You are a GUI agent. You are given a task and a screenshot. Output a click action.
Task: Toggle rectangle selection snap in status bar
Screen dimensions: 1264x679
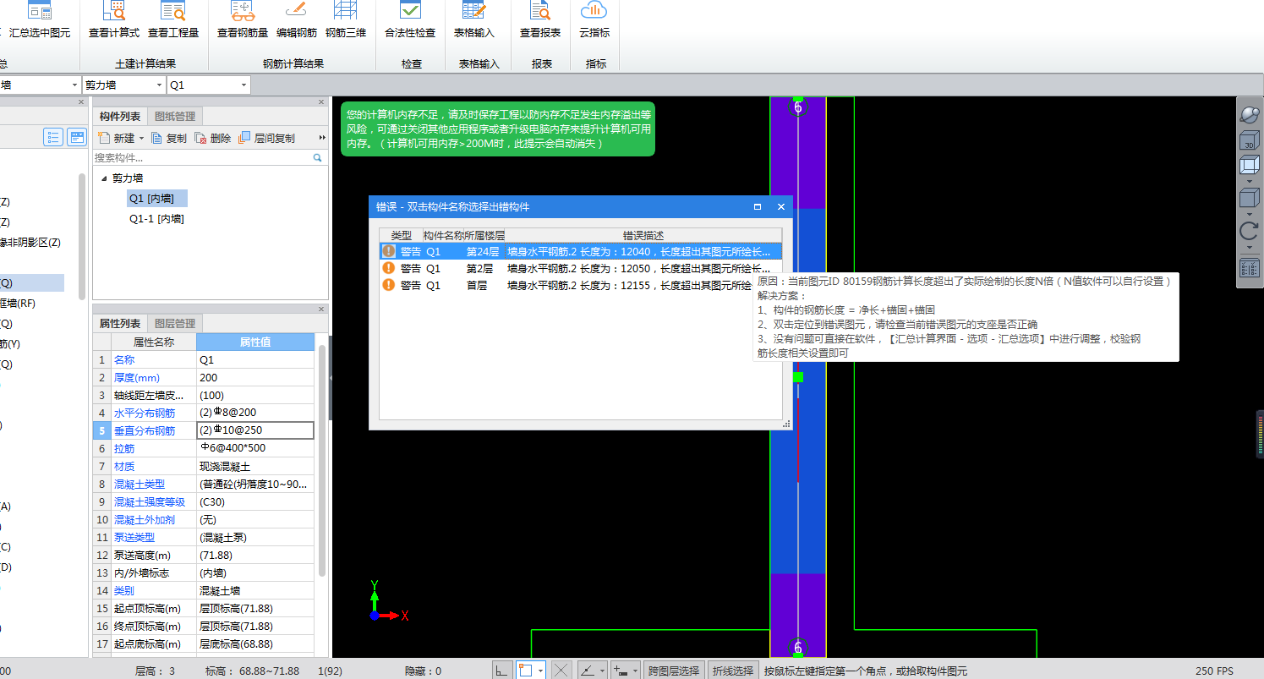click(525, 671)
